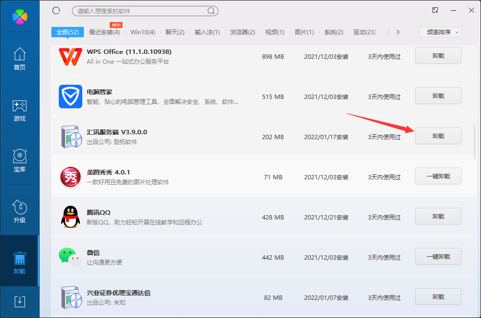Select the 腾讯QQ title text

tap(98, 213)
